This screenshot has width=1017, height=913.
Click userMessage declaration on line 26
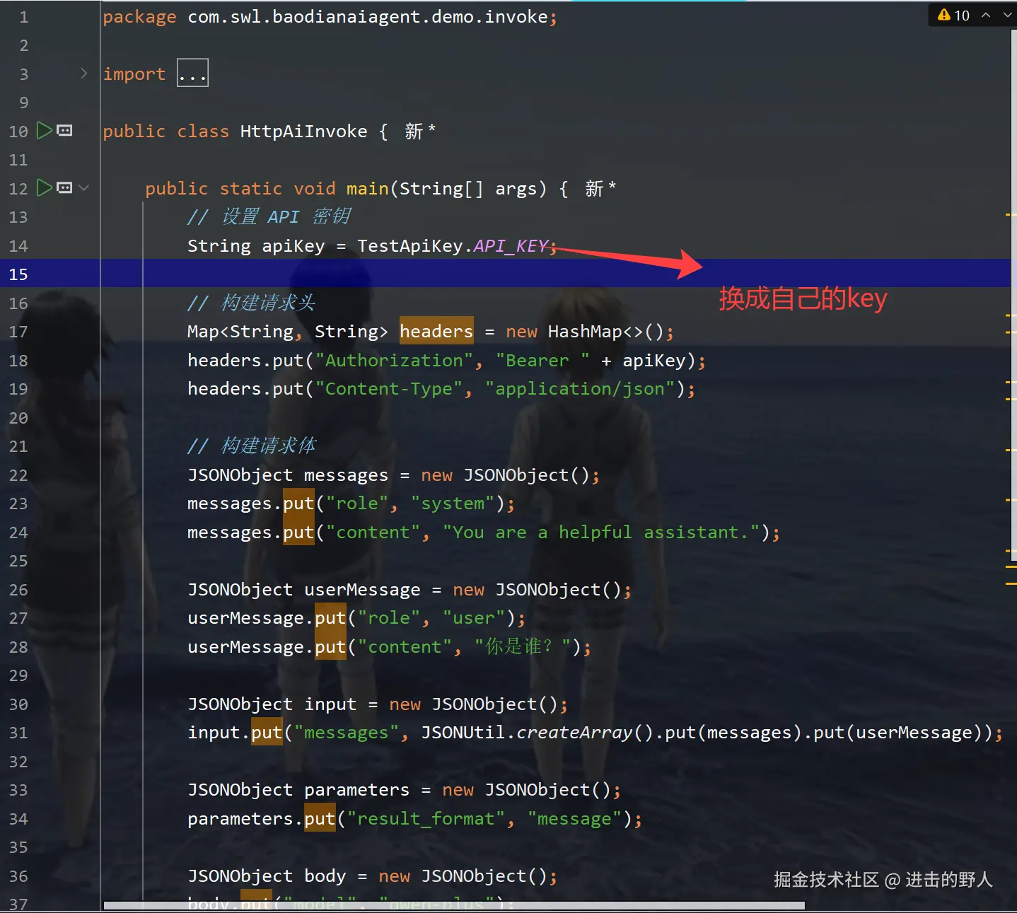click(x=362, y=590)
